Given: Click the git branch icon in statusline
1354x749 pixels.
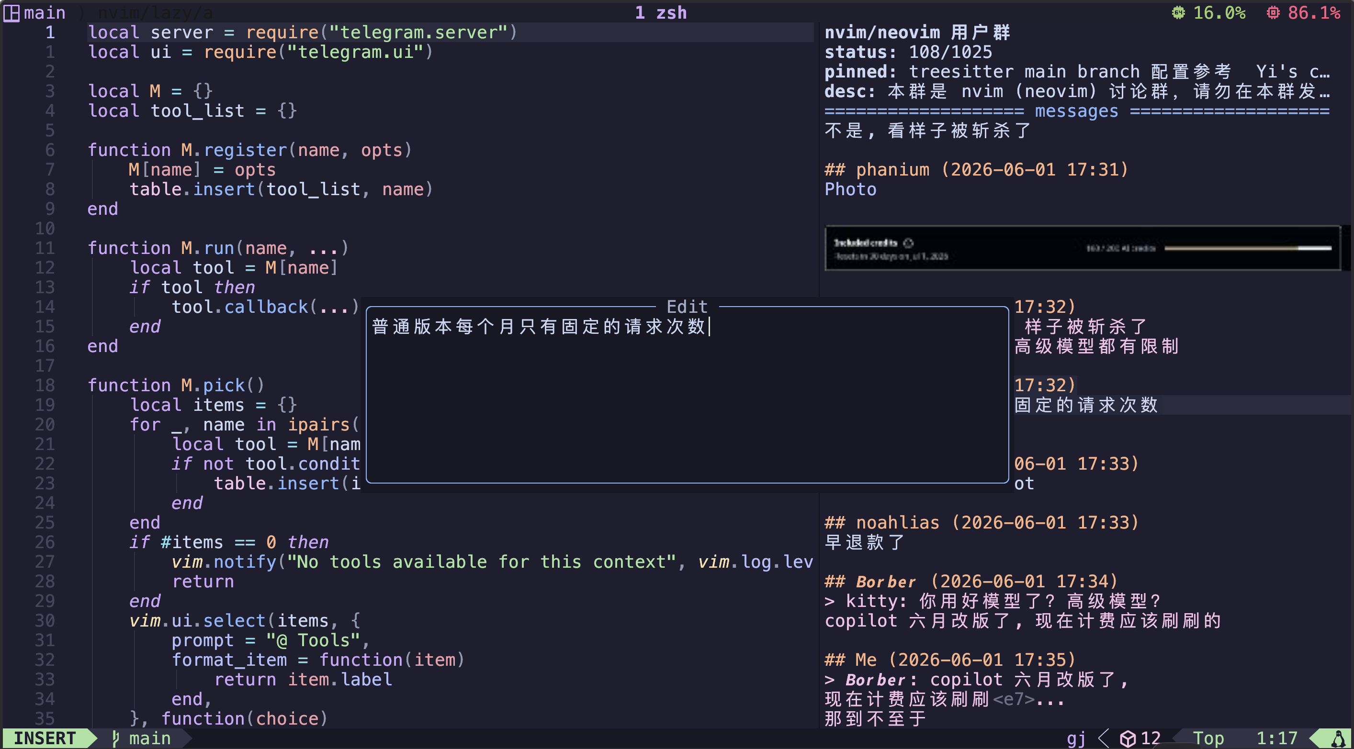Looking at the screenshot, I should coord(116,738).
